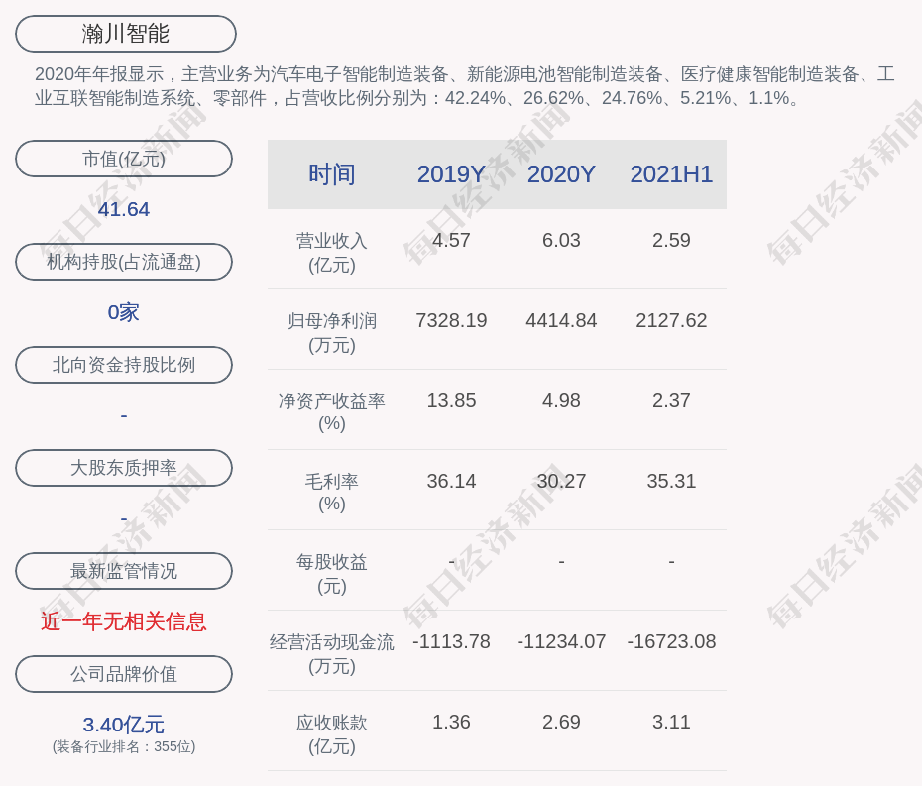Click the 机构持股(占流通盘) pill
This screenshot has width=922, height=786.
point(124,262)
